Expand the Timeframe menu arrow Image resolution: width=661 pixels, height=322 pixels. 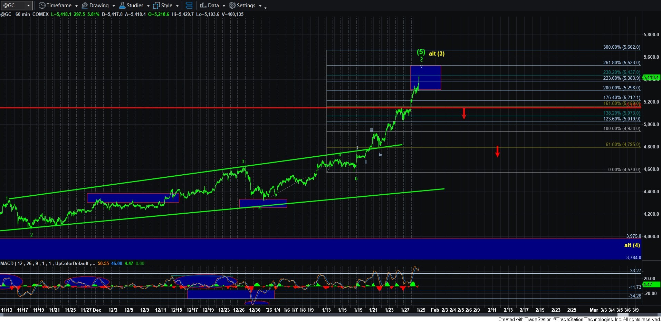coord(76,6)
